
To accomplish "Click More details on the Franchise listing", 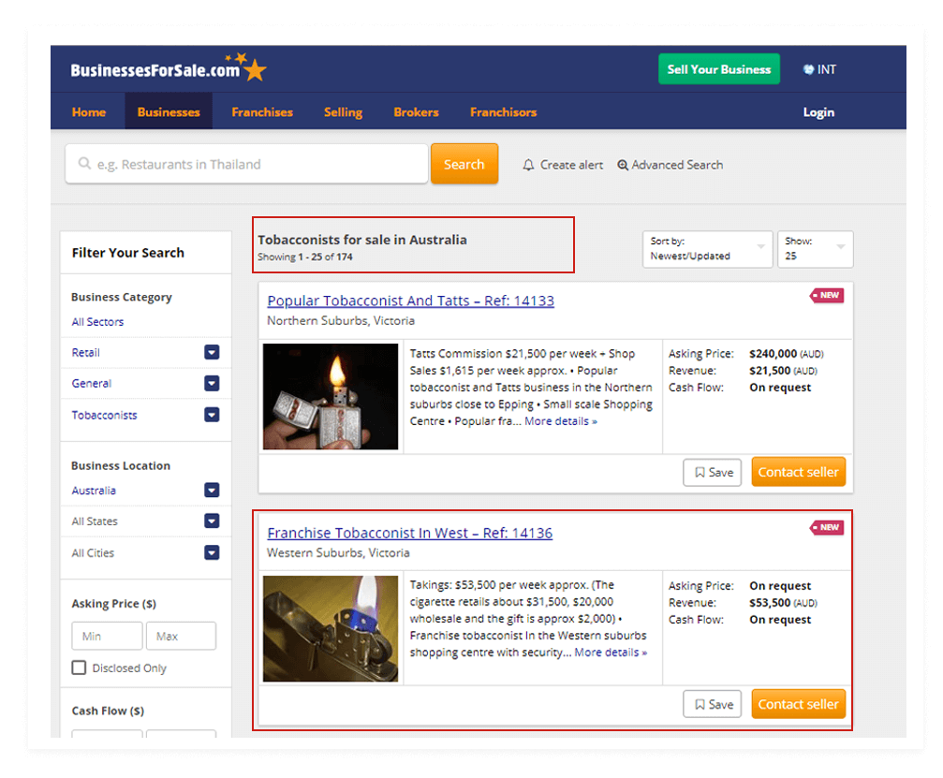I will (x=611, y=653).
